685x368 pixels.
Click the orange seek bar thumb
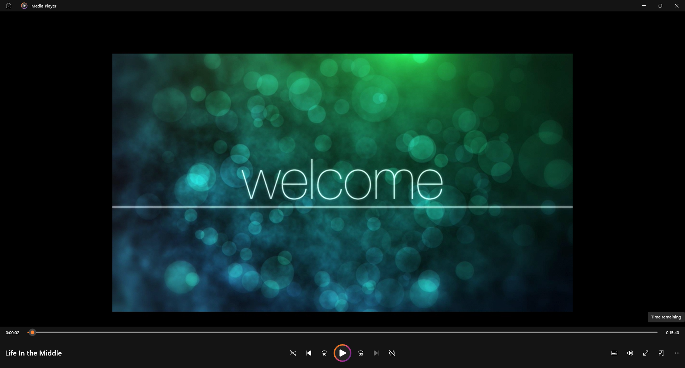click(x=32, y=332)
